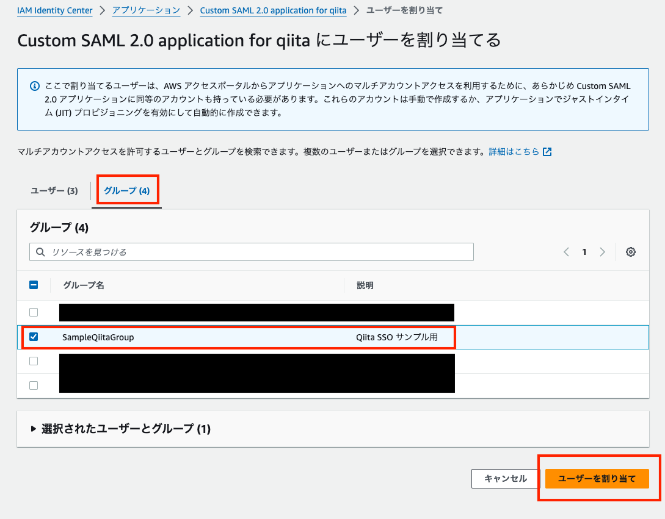The width and height of the screenshot is (665, 519).
Task: Toggle the select-all checkbox in the header
Action: (x=34, y=285)
